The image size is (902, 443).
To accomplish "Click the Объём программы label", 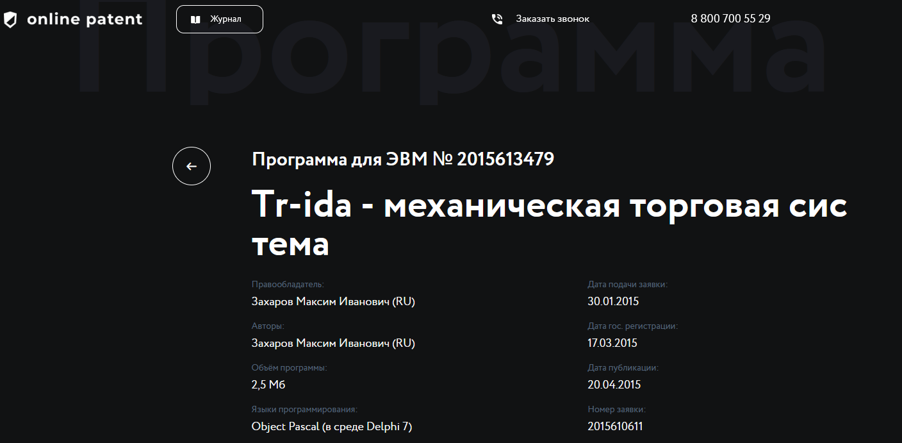I will [289, 368].
